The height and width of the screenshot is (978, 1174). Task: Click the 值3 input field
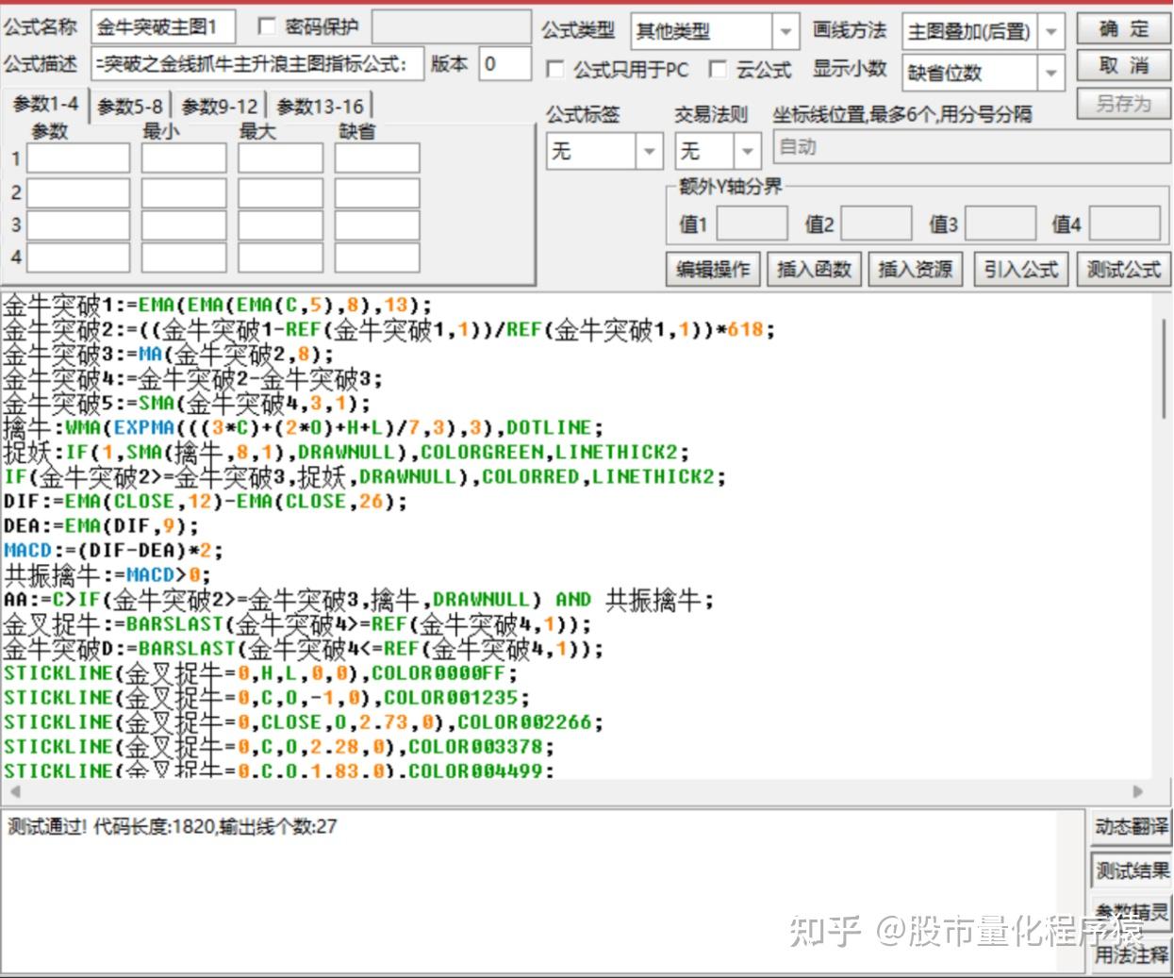(x=1000, y=224)
